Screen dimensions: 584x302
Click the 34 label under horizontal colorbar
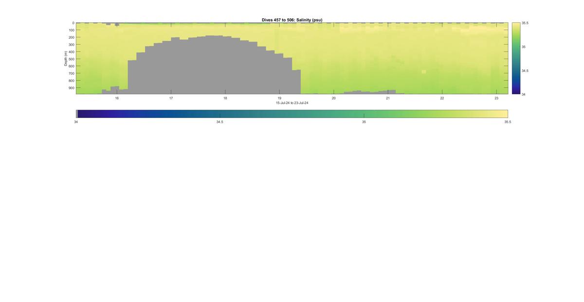tap(76, 122)
